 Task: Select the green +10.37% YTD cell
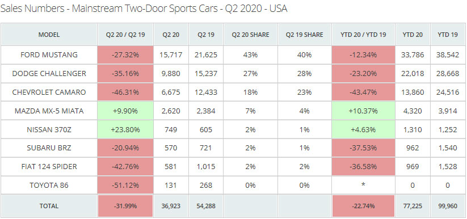tap(363, 111)
